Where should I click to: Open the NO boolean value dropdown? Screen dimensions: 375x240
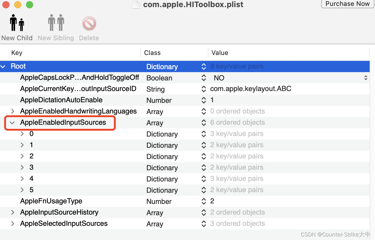click(366, 78)
